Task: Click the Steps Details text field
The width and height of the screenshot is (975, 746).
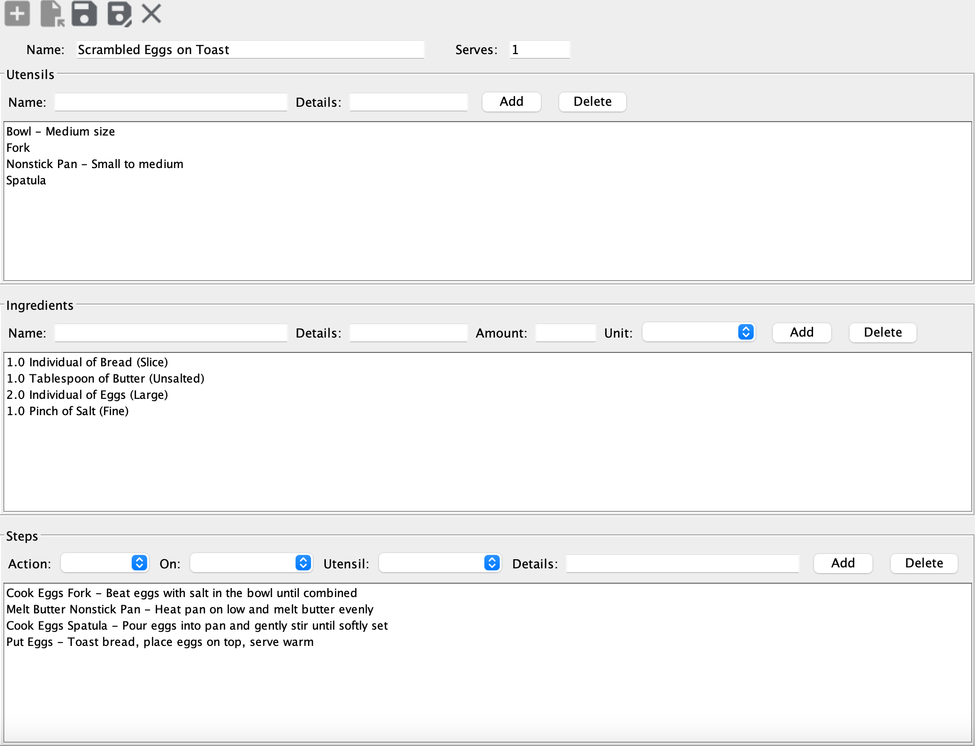Action: [x=682, y=564]
